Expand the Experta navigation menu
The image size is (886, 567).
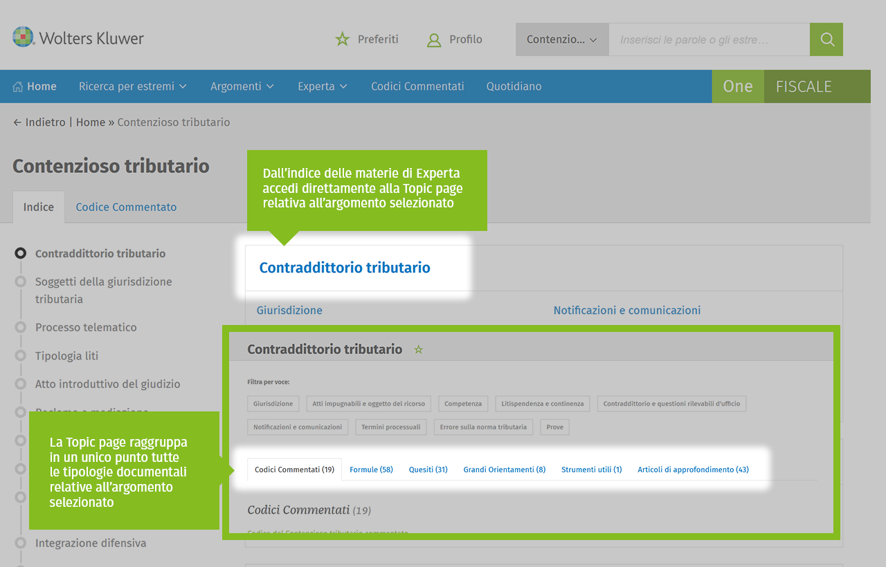point(322,86)
